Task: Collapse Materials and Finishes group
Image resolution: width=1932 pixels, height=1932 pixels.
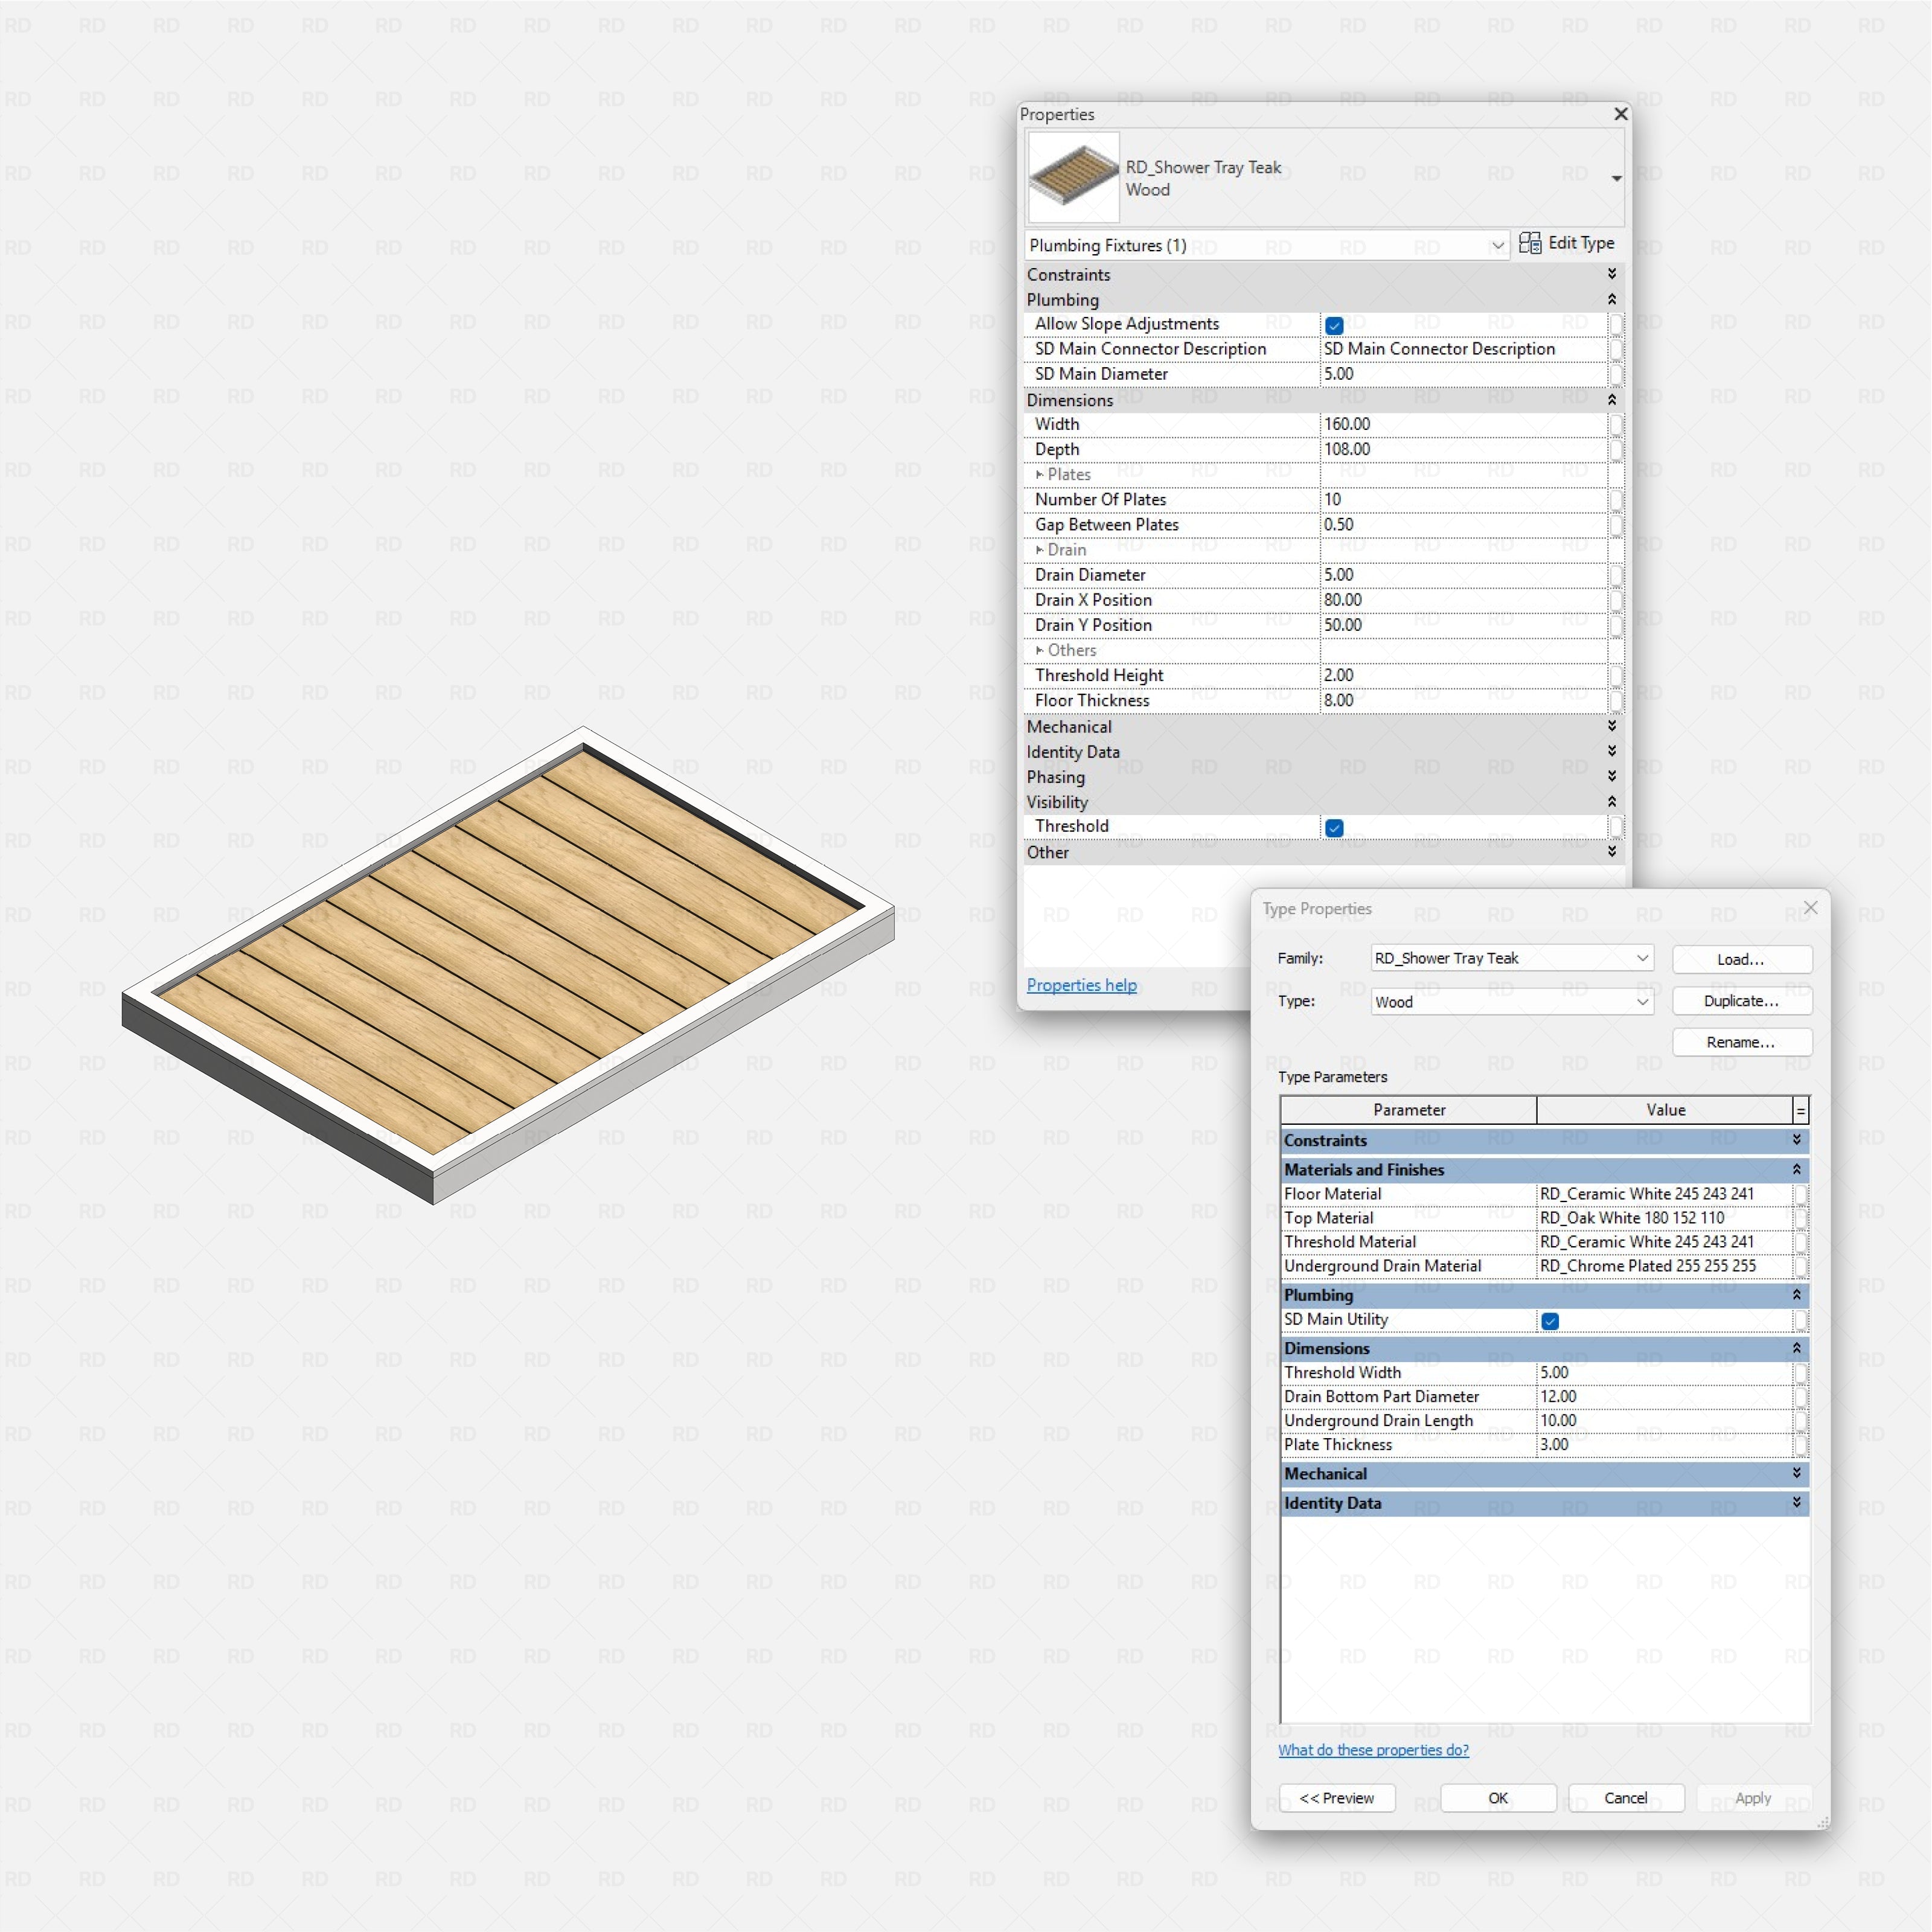Action: point(1797,1169)
